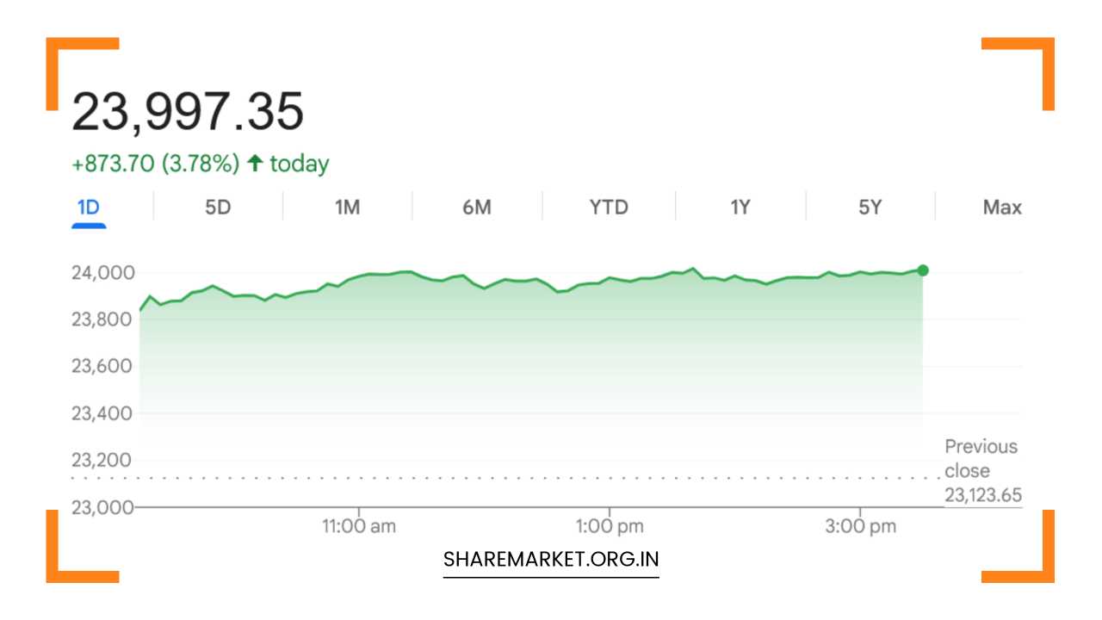Open the 1M range tab
1102x620 pixels.
click(347, 208)
